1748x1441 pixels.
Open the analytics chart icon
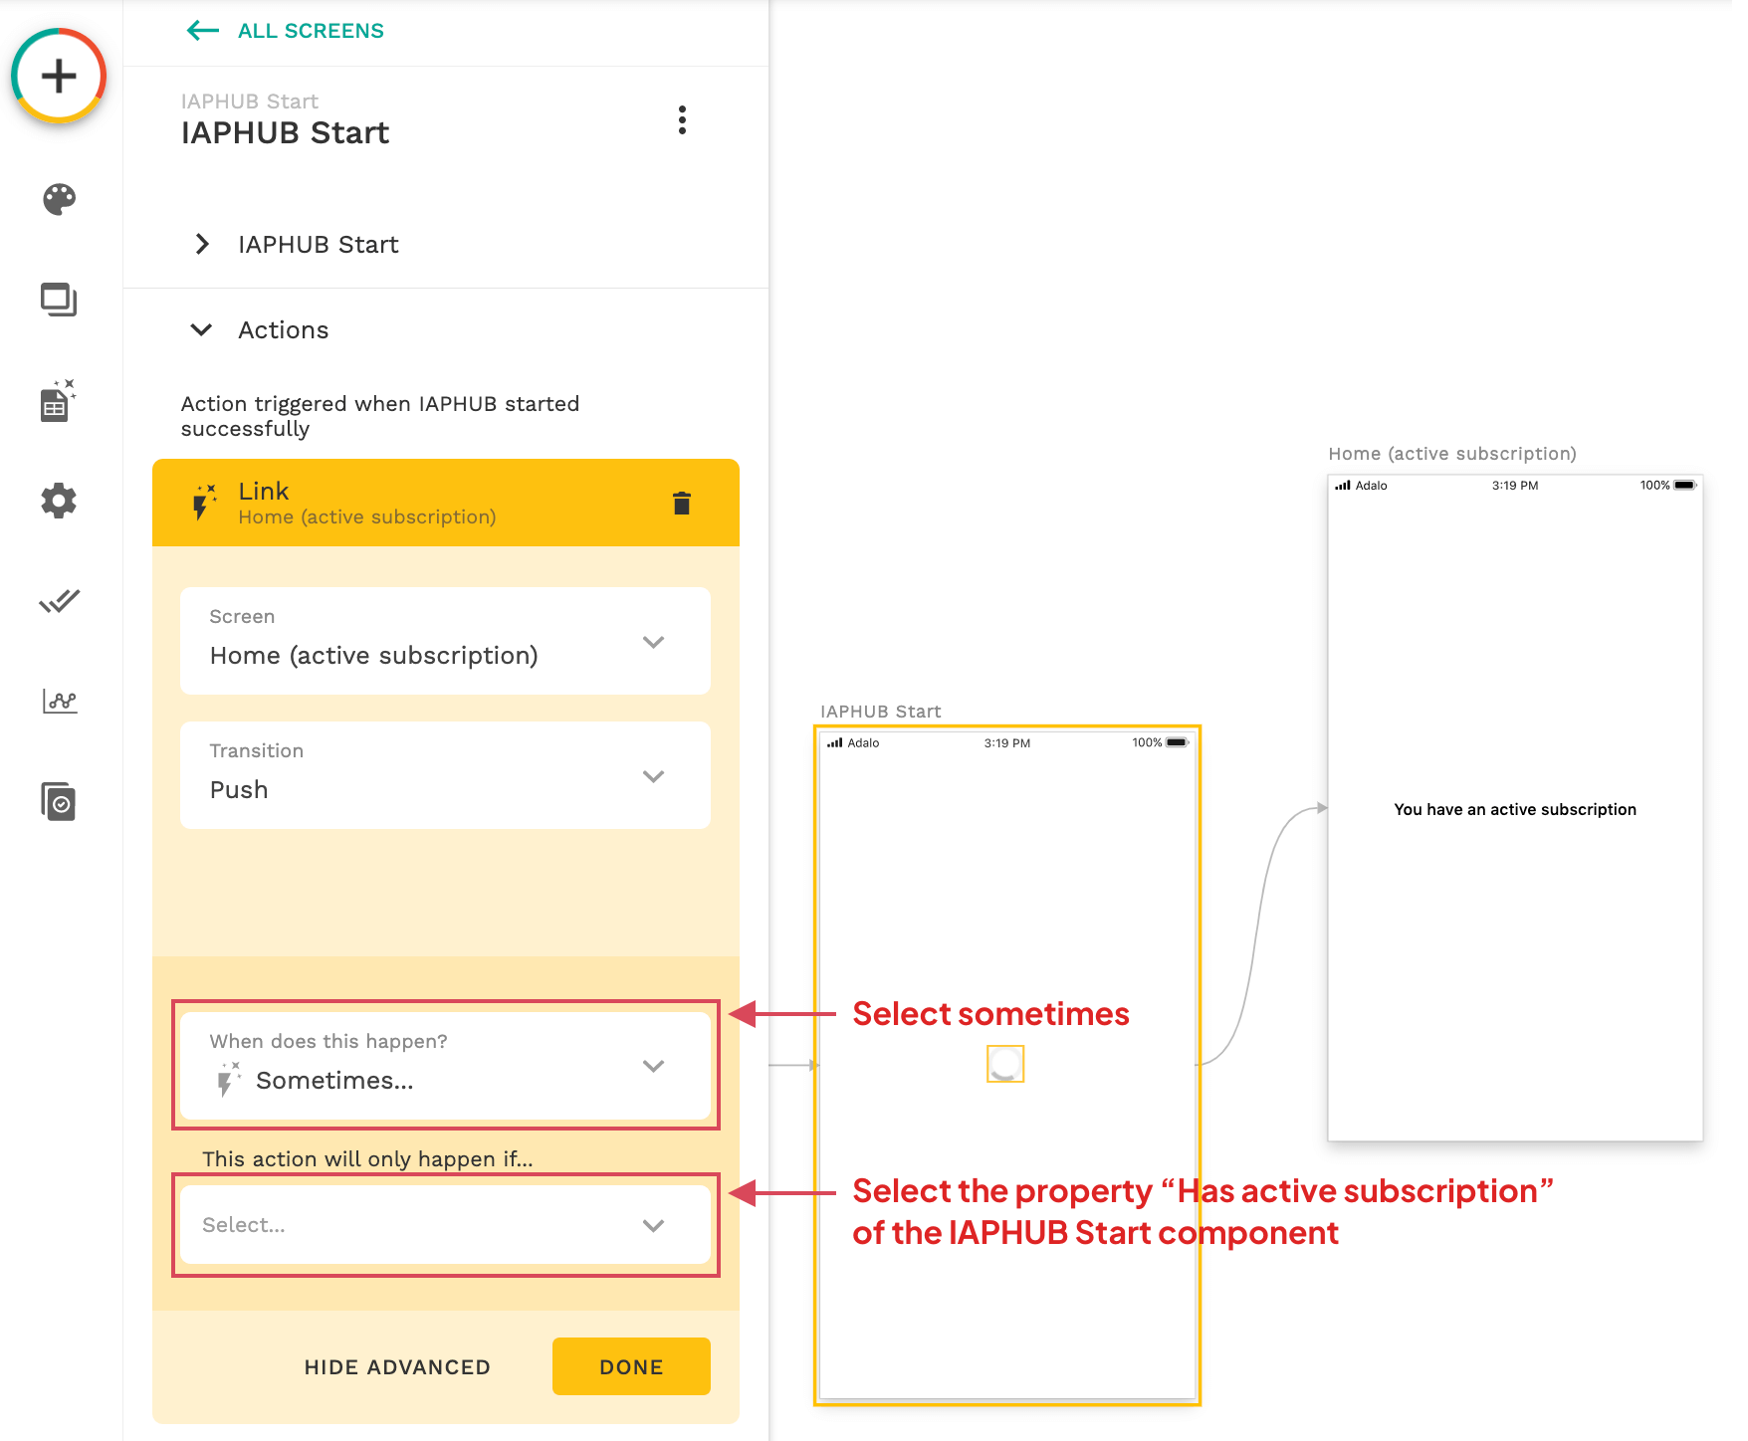click(59, 702)
